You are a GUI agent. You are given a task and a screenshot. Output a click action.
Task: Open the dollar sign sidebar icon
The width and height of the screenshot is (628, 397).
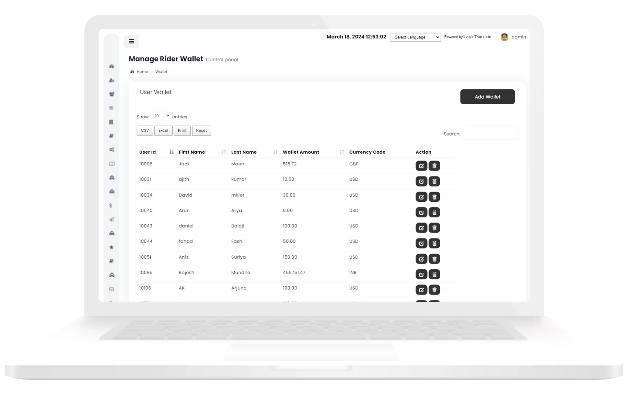pos(111,206)
